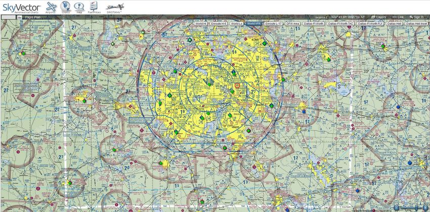Open the Fuel Prices sign icon
The height and width of the screenshot is (212, 430).
[x=94, y=7]
